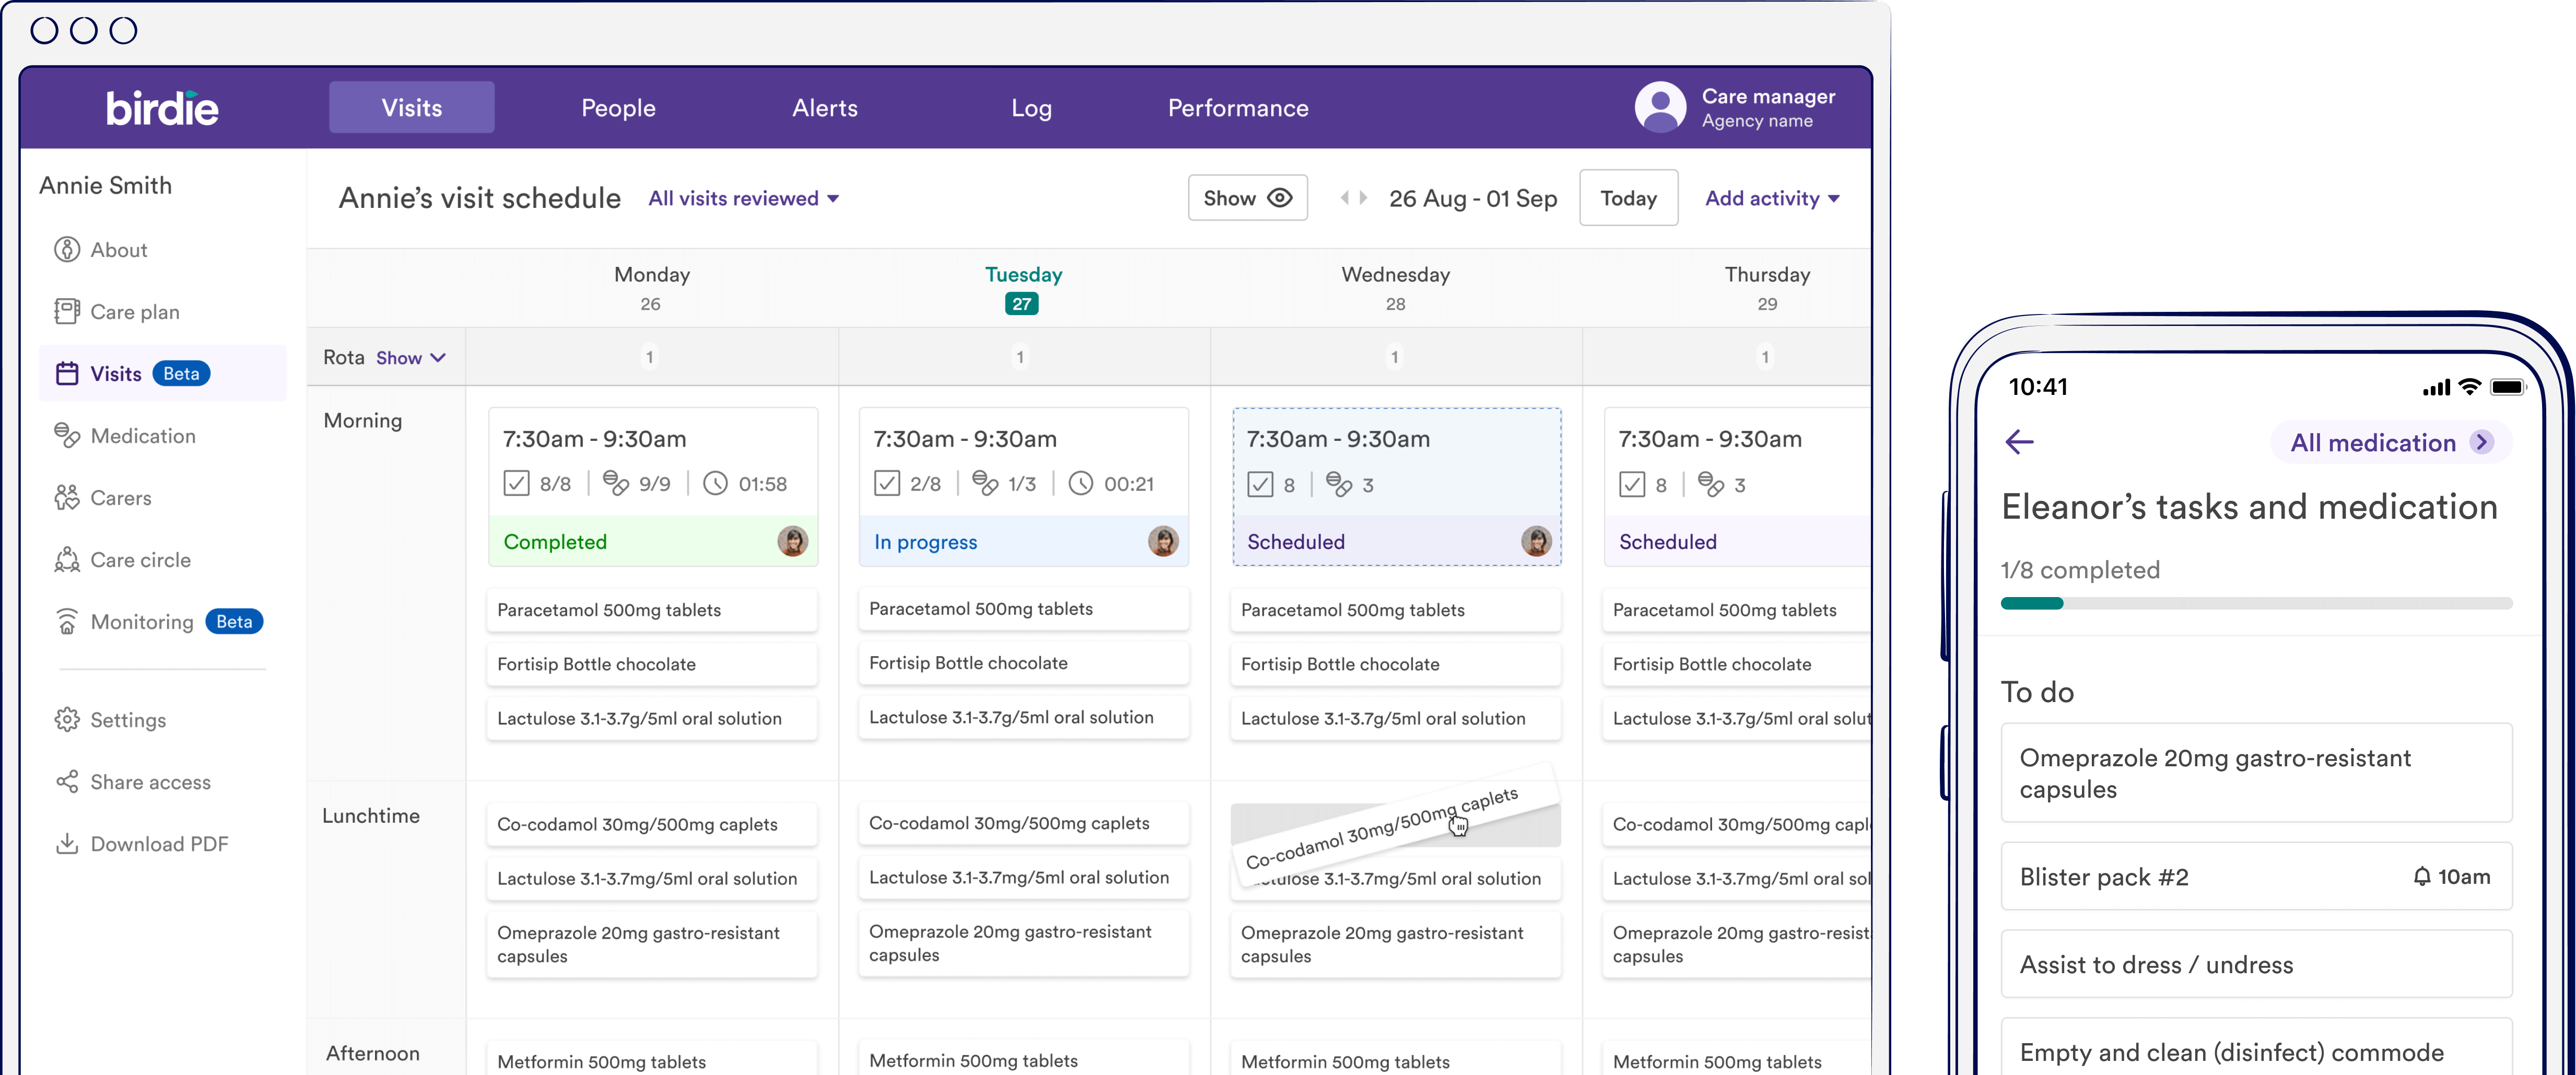Viewport: 2576px width, 1075px height.
Task: Open Care plan via its notebook icon
Action: point(67,312)
